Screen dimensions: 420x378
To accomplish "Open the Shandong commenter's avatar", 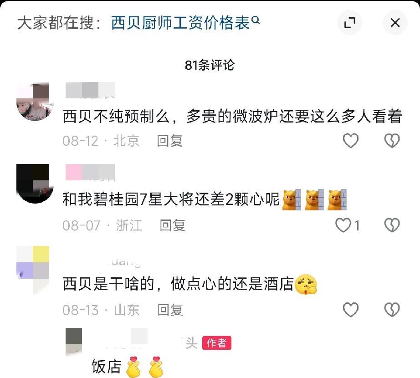I will (33, 270).
